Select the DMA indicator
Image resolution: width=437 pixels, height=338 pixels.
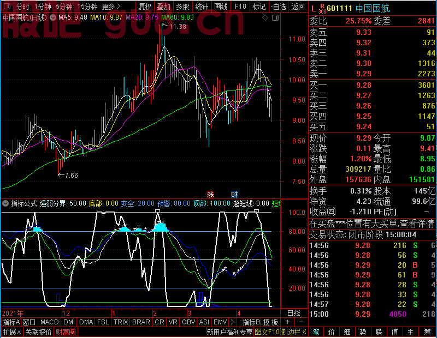86,322
